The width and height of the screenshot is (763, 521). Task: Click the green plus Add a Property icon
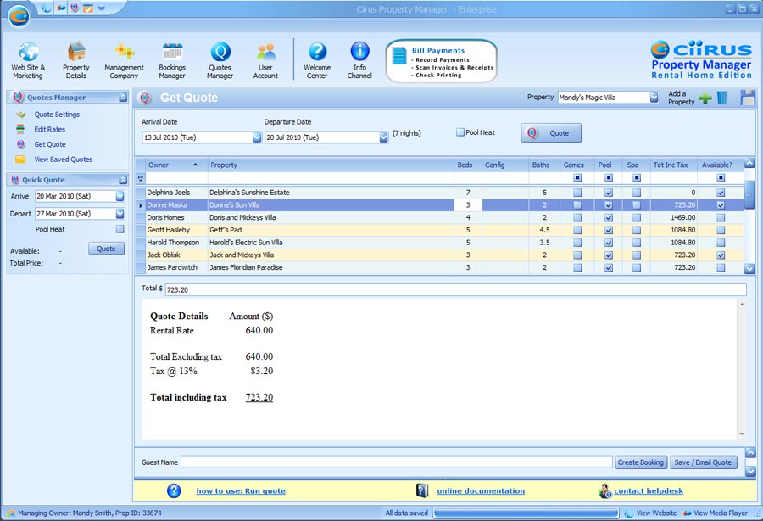705,98
